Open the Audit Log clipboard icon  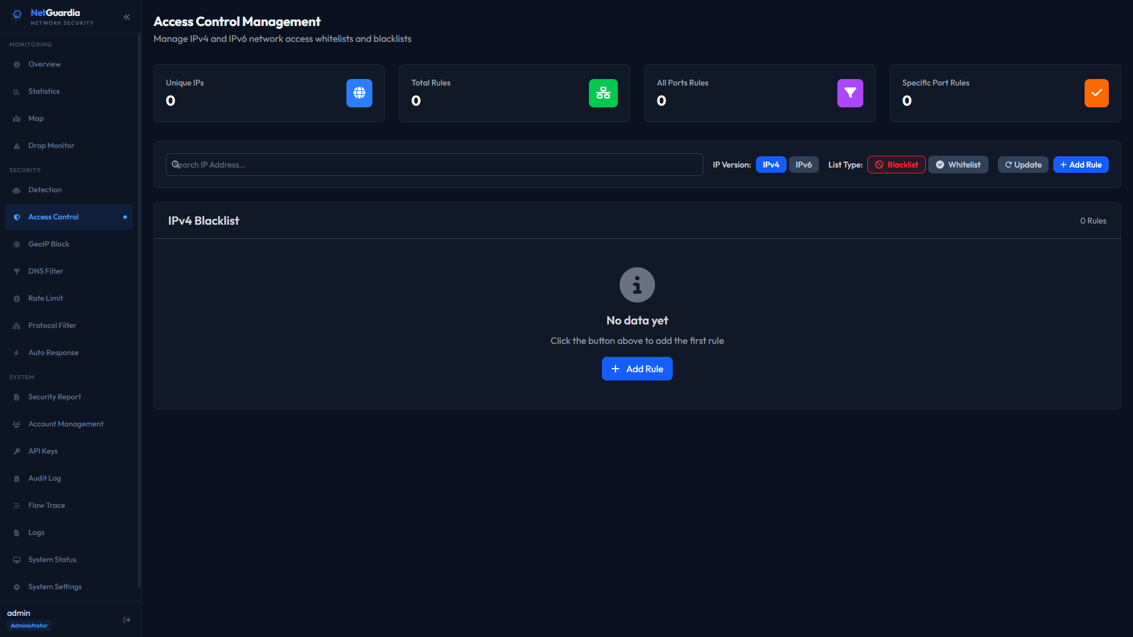point(17,479)
